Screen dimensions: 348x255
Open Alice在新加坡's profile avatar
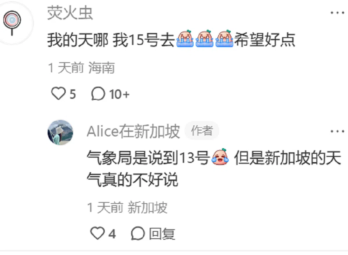pos(60,133)
